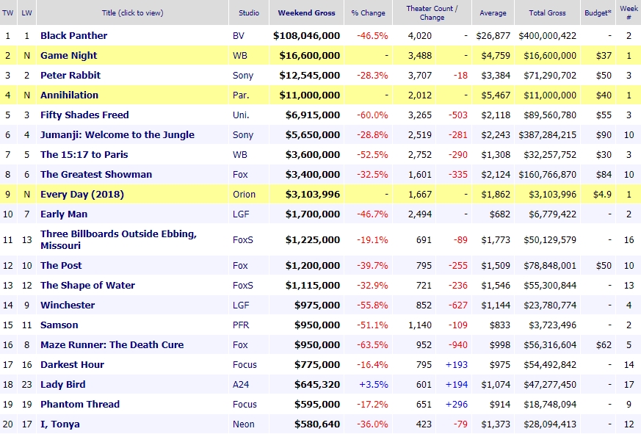Click A24 studio in Lady Bird row
Image resolution: width=641 pixels, height=434 pixels.
241,385
